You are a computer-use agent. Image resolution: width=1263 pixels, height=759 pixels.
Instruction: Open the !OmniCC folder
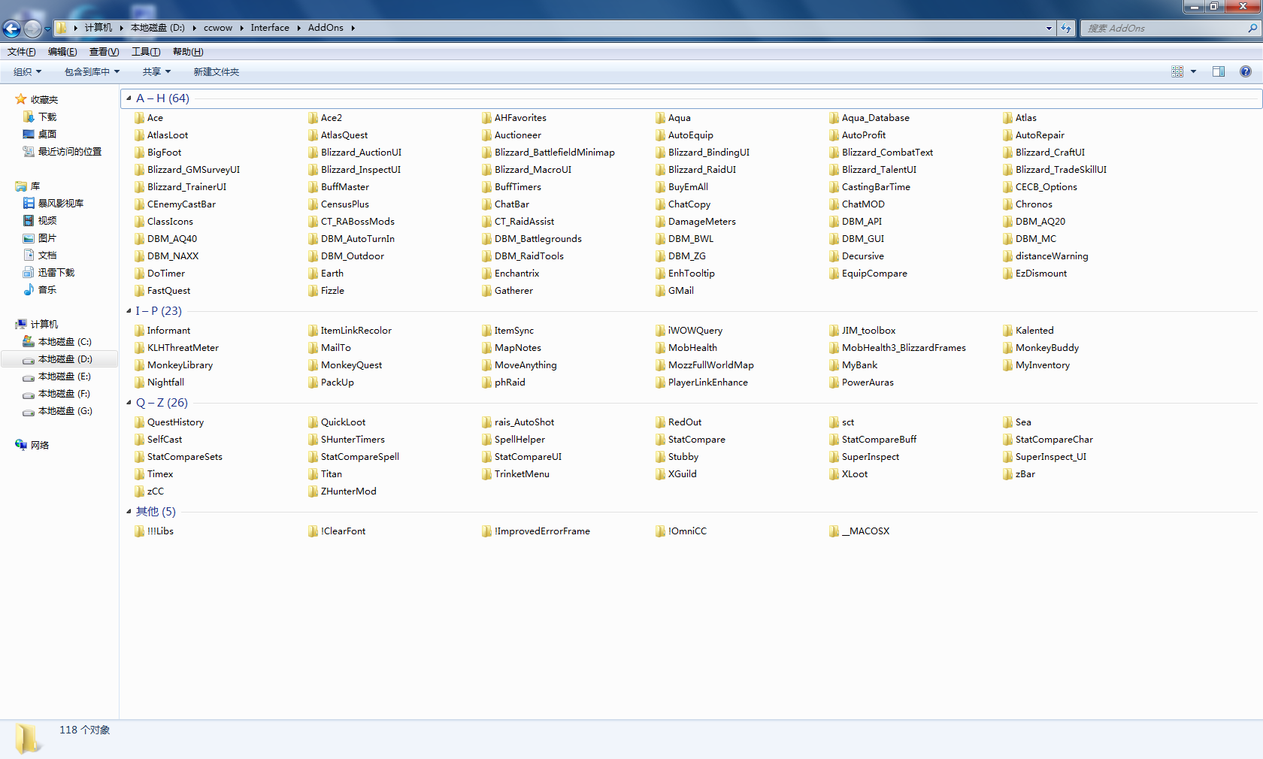coord(687,531)
